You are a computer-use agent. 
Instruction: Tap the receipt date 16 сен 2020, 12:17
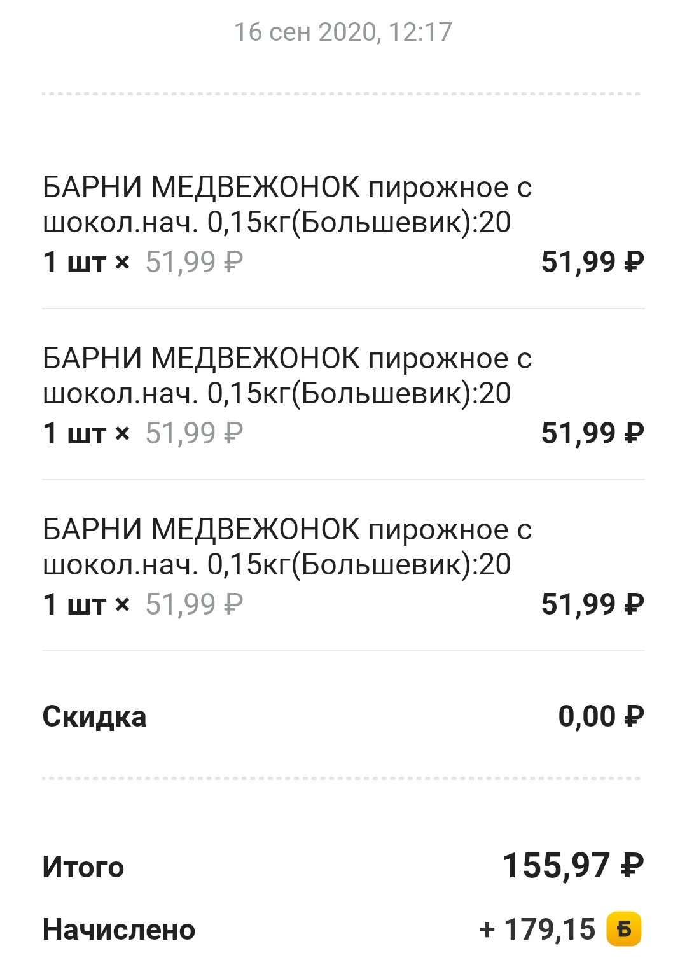pyautogui.click(x=343, y=32)
